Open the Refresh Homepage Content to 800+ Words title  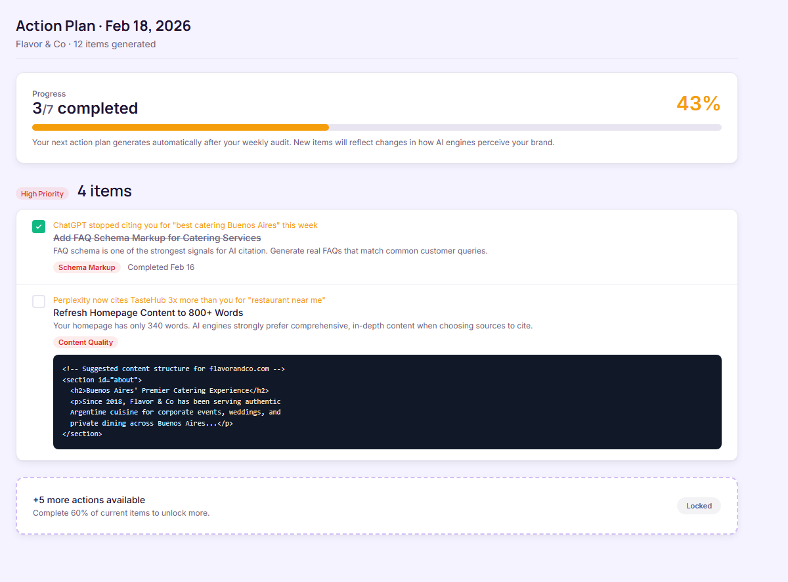(148, 313)
